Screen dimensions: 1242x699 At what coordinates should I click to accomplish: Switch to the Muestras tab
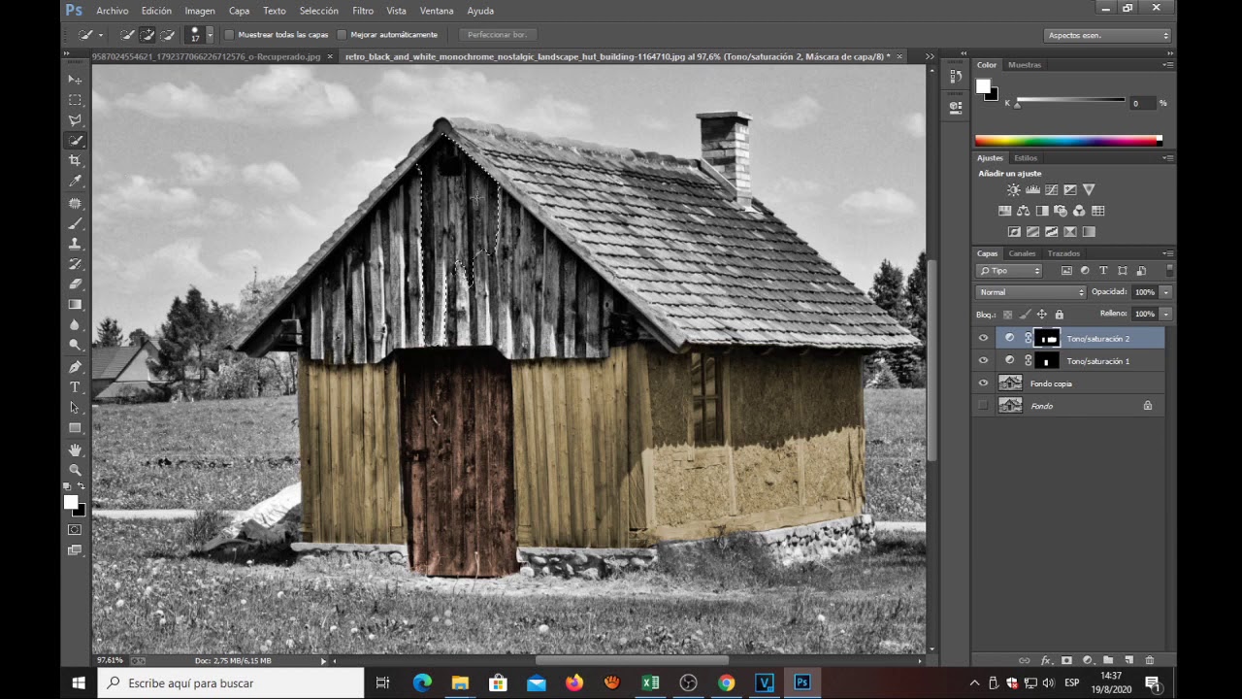coord(1025,65)
